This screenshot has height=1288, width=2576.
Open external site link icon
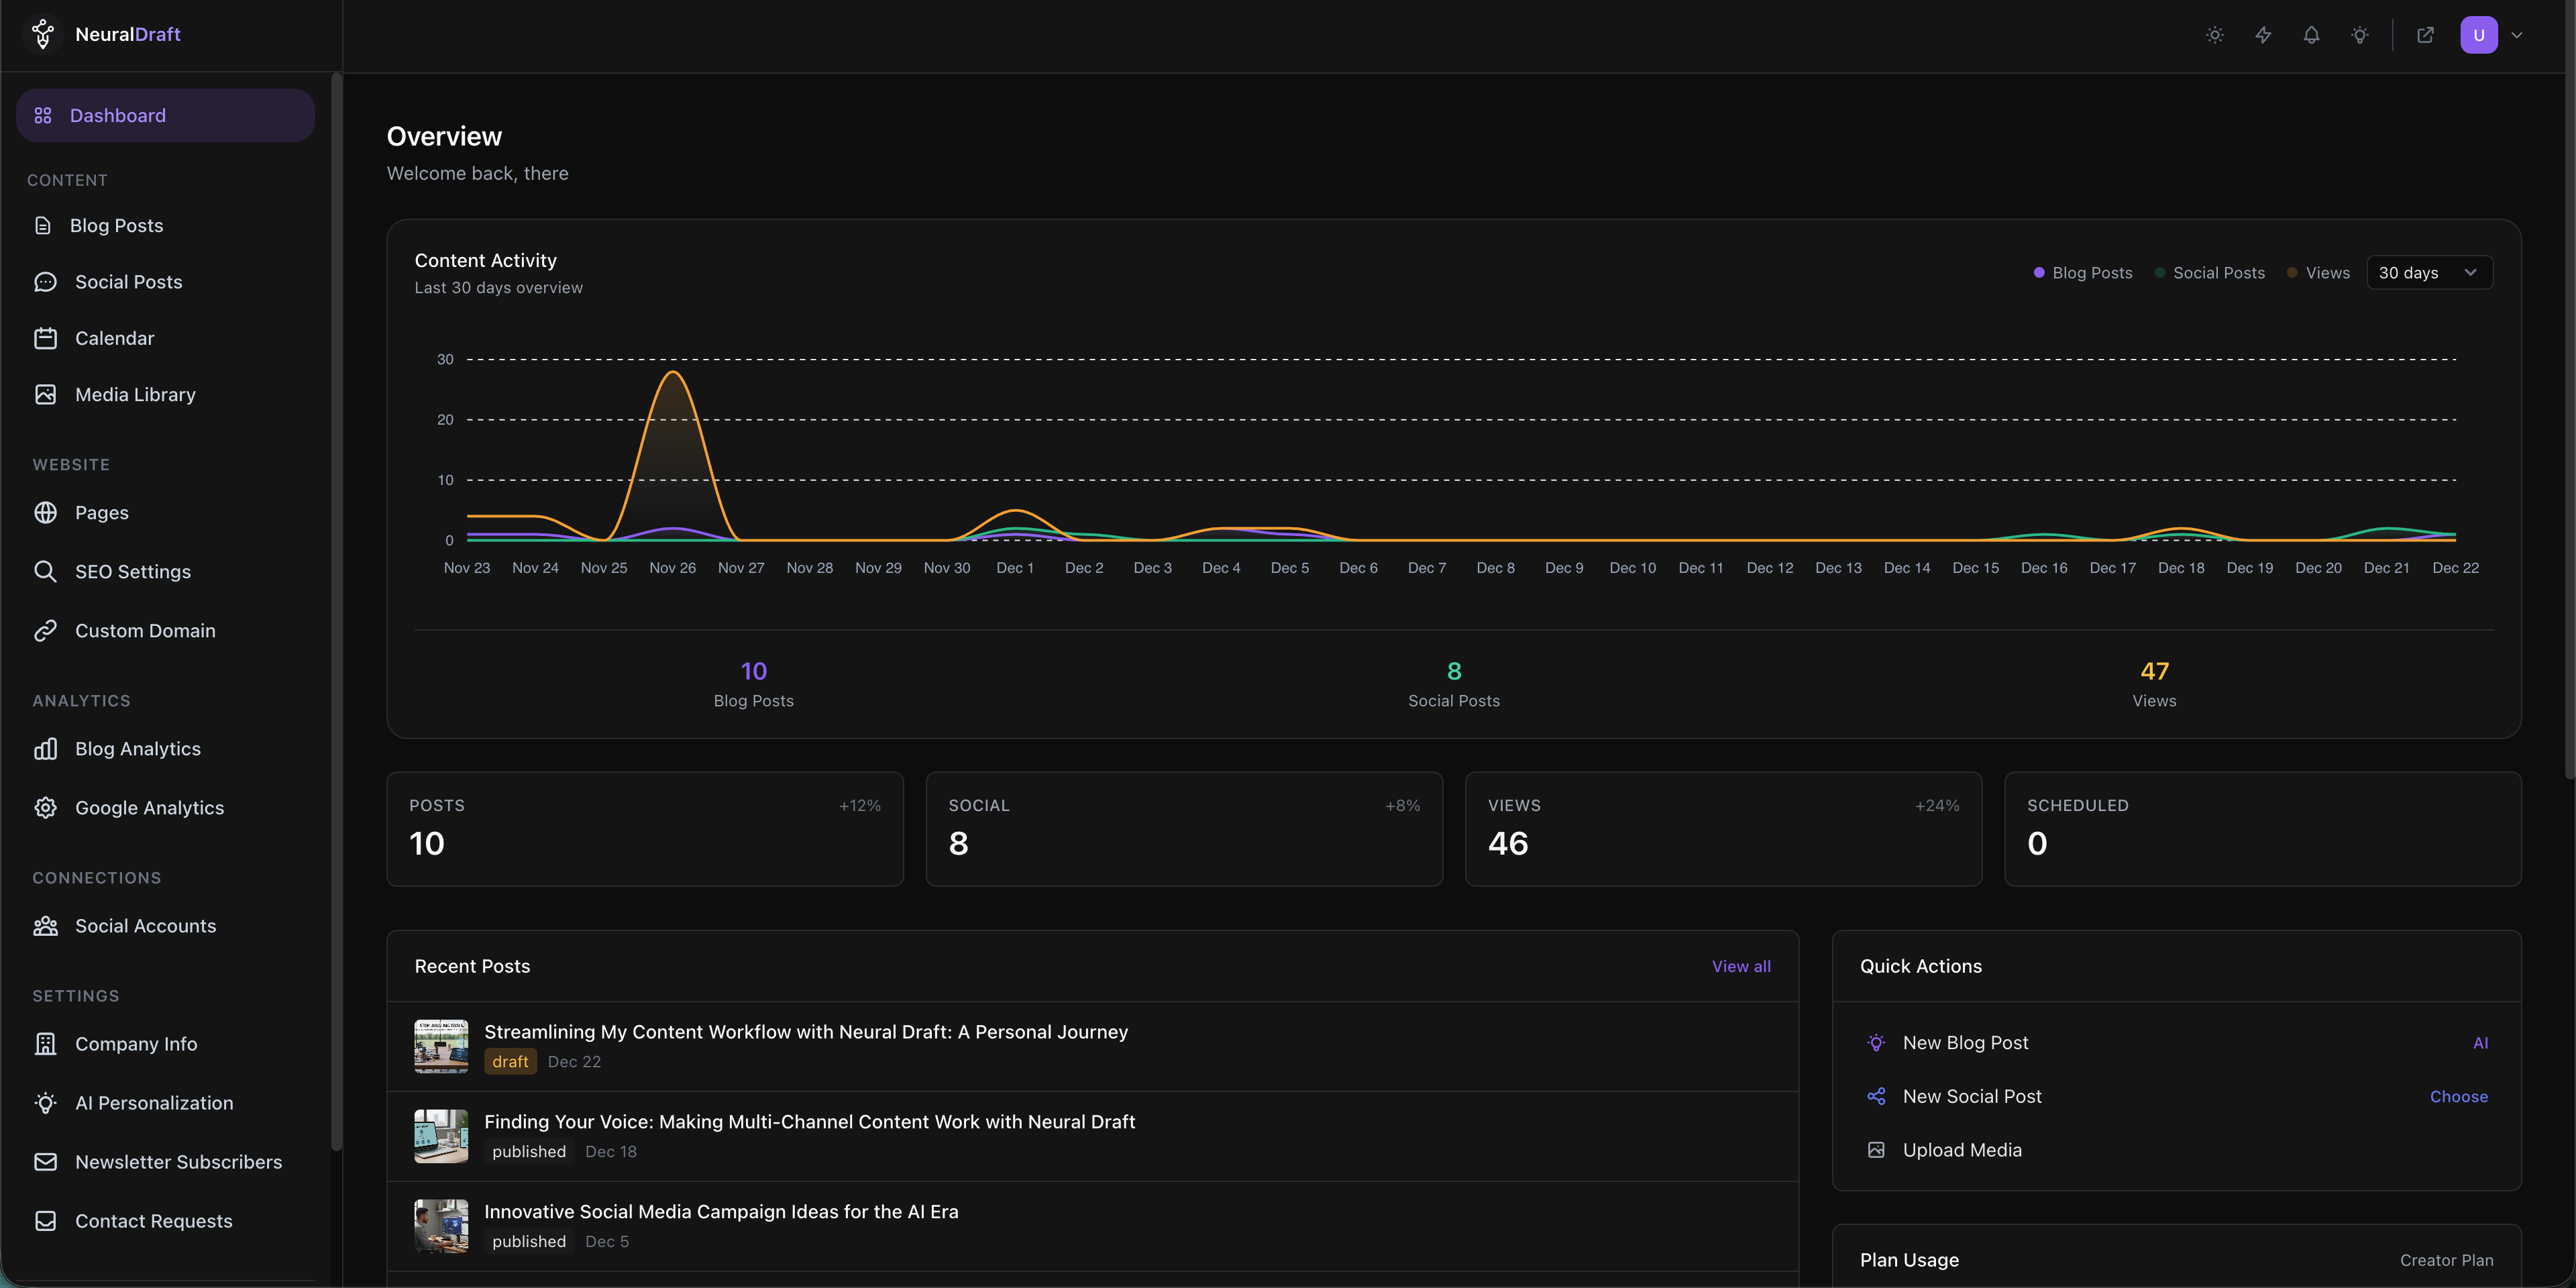coord(2425,35)
